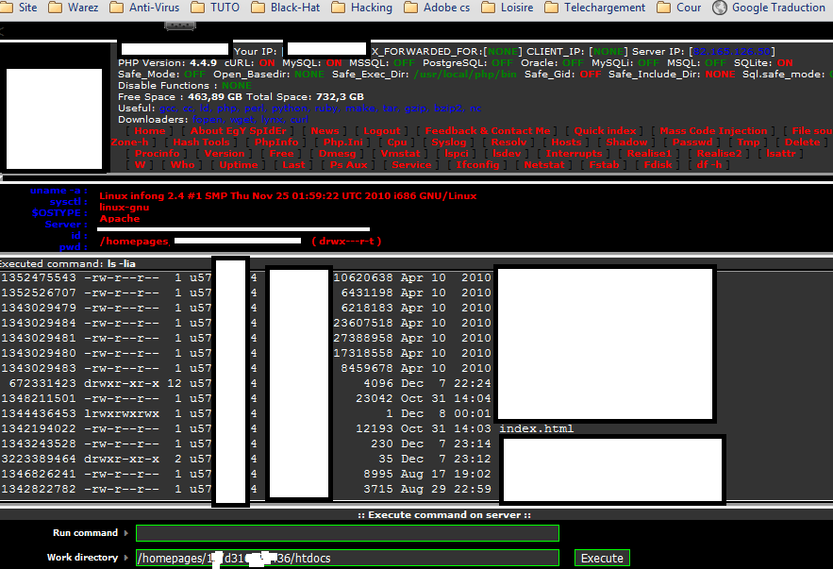Click the Php.Ini link
833x569 pixels.
(x=343, y=142)
